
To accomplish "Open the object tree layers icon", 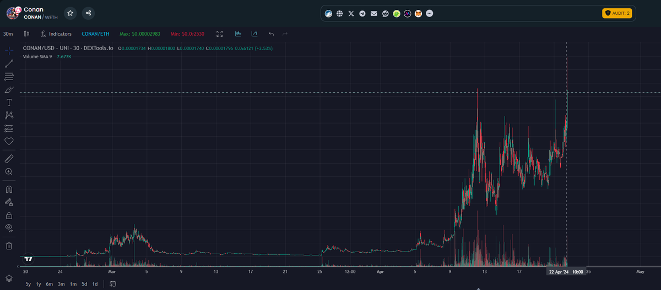I will coord(9,278).
